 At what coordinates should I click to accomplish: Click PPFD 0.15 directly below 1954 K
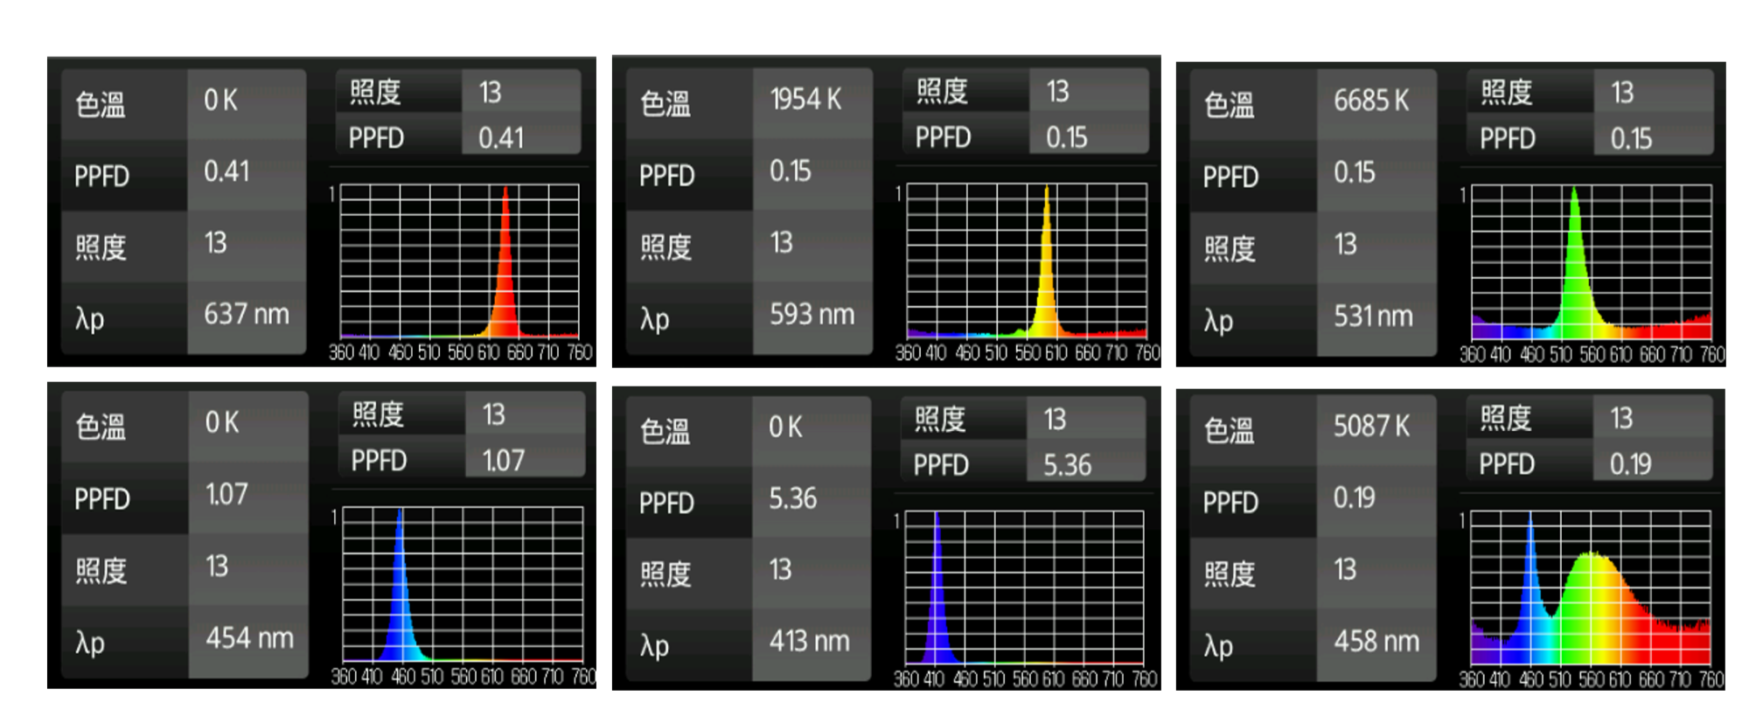(790, 171)
